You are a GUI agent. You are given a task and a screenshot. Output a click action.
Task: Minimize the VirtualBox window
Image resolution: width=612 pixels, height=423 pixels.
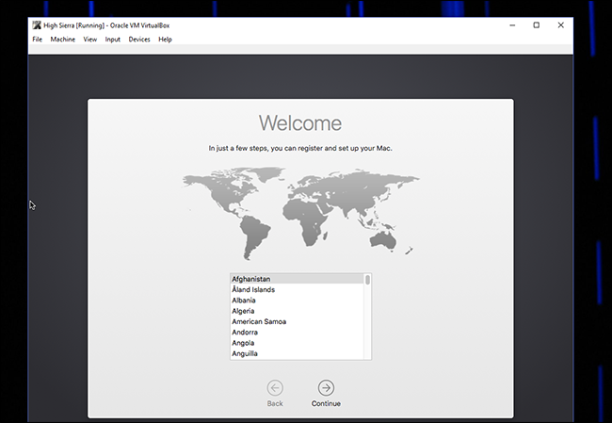click(x=512, y=25)
